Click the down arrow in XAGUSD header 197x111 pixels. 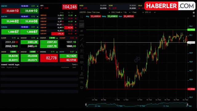click(38, 52)
